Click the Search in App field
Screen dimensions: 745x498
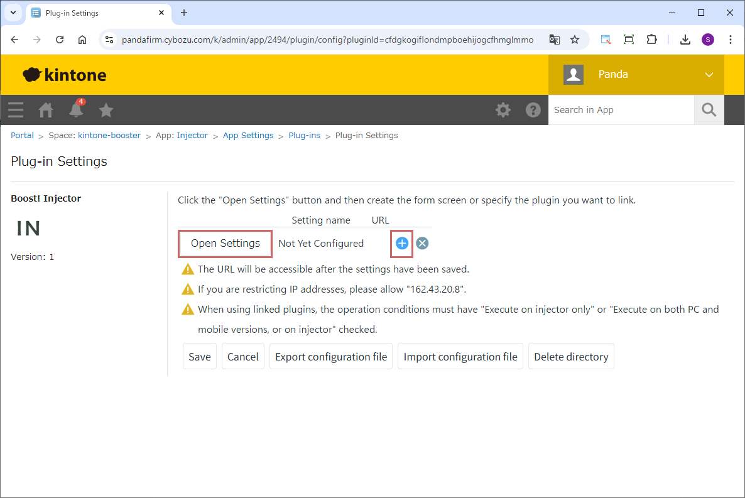point(621,110)
